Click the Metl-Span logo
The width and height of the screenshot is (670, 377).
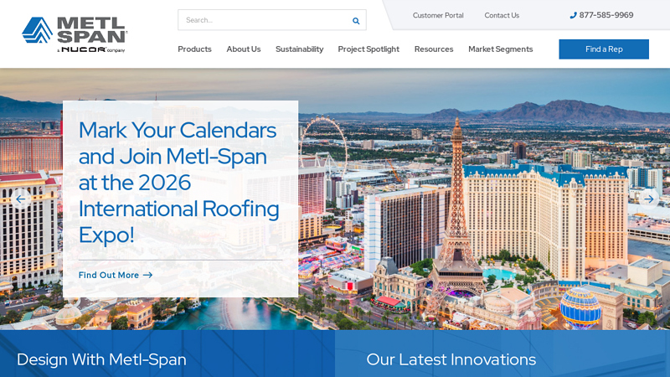tap(75, 34)
